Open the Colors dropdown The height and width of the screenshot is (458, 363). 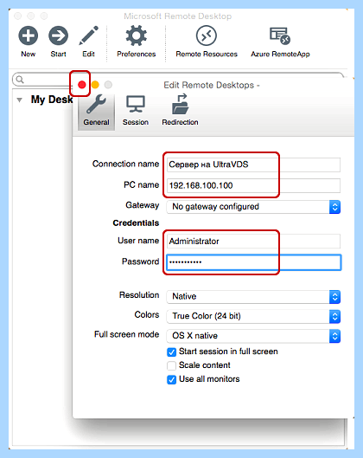253,316
